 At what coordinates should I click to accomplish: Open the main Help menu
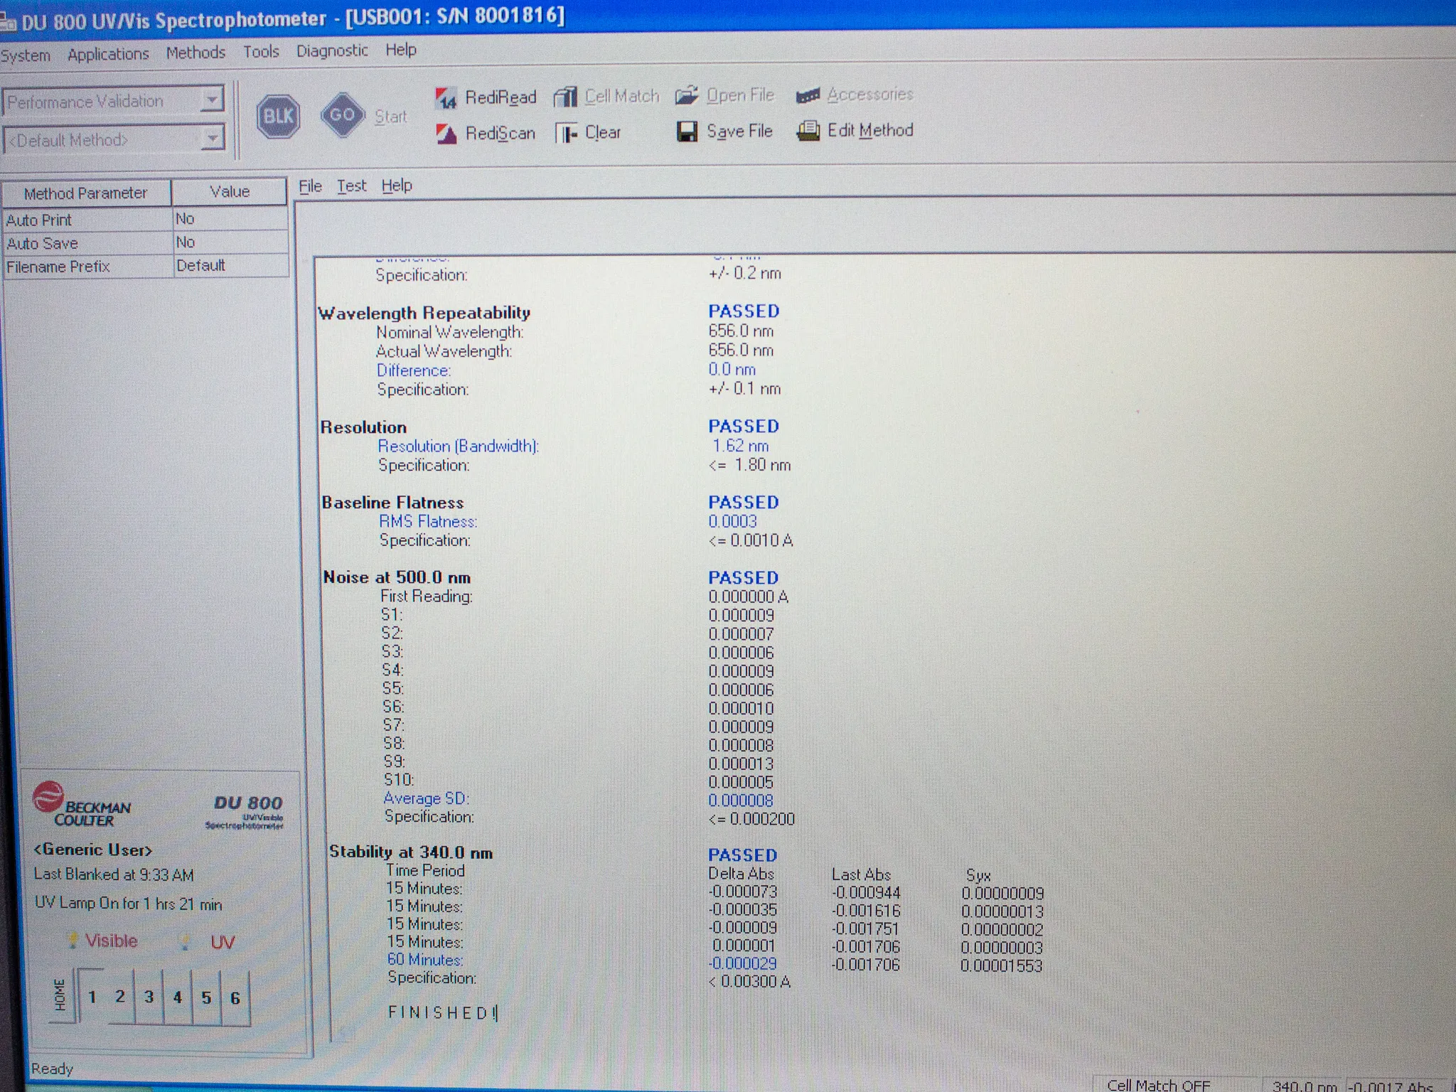(x=401, y=50)
